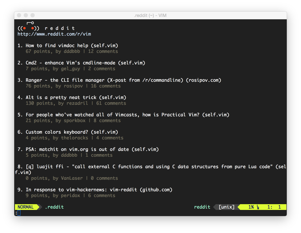Viewport: 301px width, 233px height.
Task: Click the Vim command-line prompt at bottom
Action: click(x=151, y=213)
